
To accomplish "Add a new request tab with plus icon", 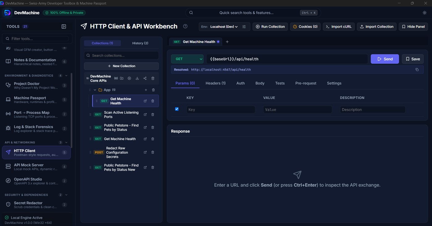I will pos(227,42).
